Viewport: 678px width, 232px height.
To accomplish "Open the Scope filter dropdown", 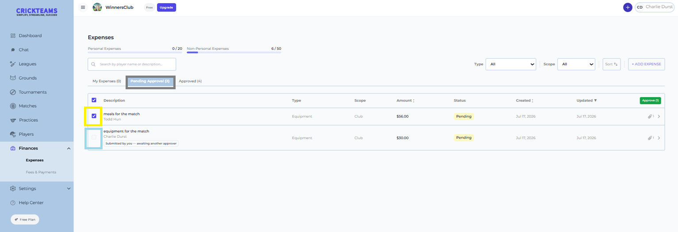I will pyautogui.click(x=576, y=64).
